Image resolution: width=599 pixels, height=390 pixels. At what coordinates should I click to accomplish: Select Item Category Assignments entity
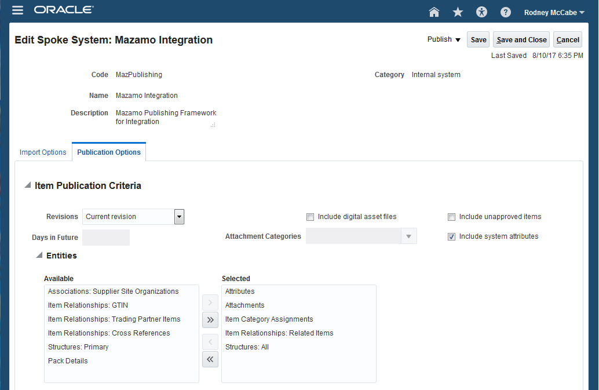[x=299, y=319]
